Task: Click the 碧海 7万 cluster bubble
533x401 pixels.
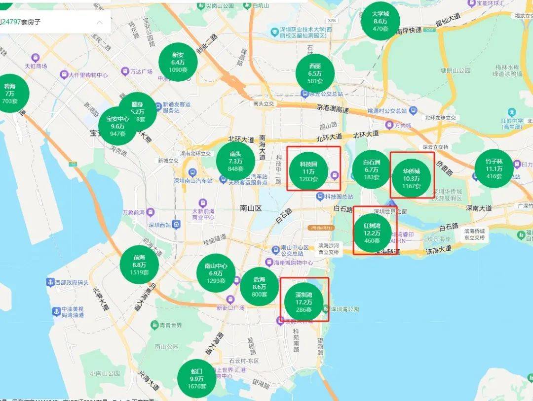Action: [x=10, y=93]
